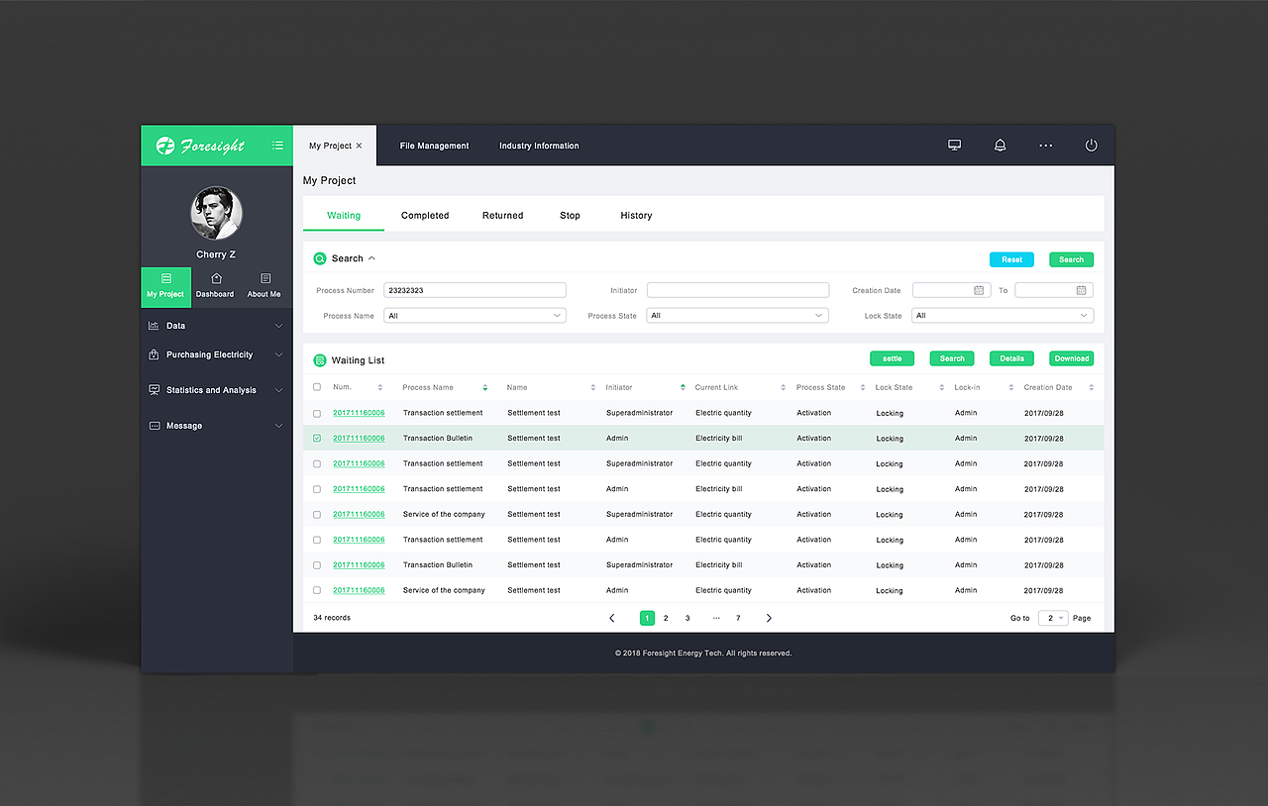The image size is (1268, 806).
Task: Toggle the select-all header checkbox
Action: pyautogui.click(x=317, y=387)
